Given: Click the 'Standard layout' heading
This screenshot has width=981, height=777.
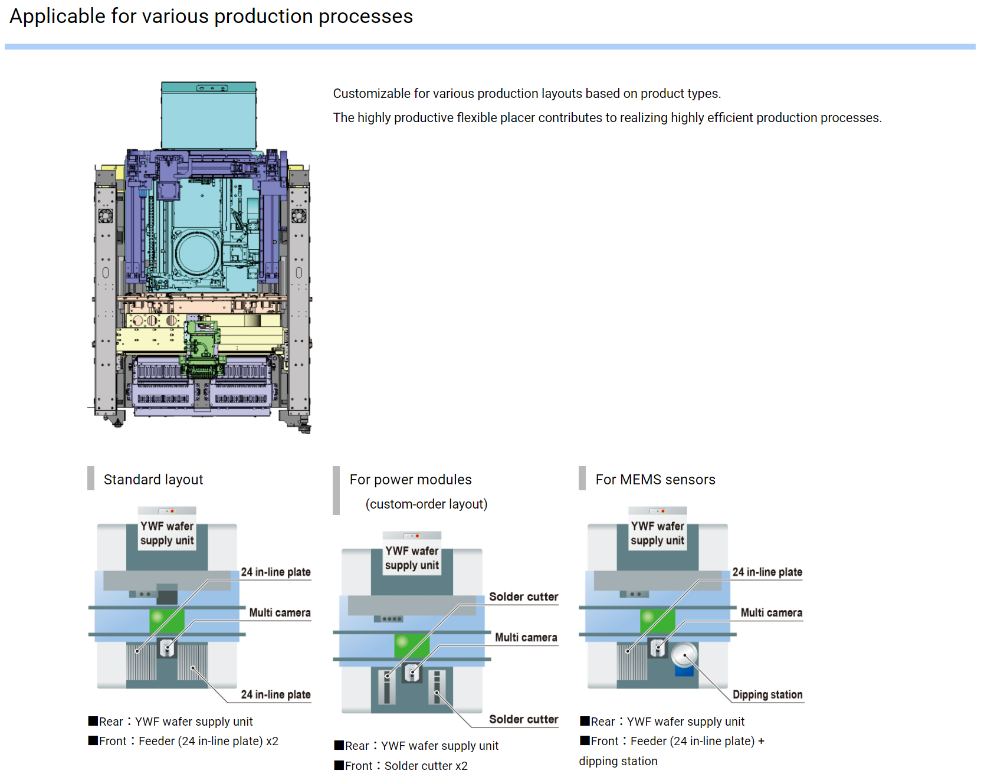Looking at the screenshot, I should tap(153, 480).
